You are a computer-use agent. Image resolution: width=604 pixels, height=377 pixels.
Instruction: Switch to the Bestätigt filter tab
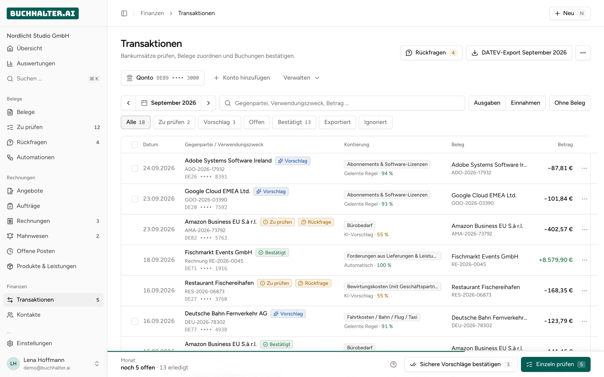[x=294, y=122]
